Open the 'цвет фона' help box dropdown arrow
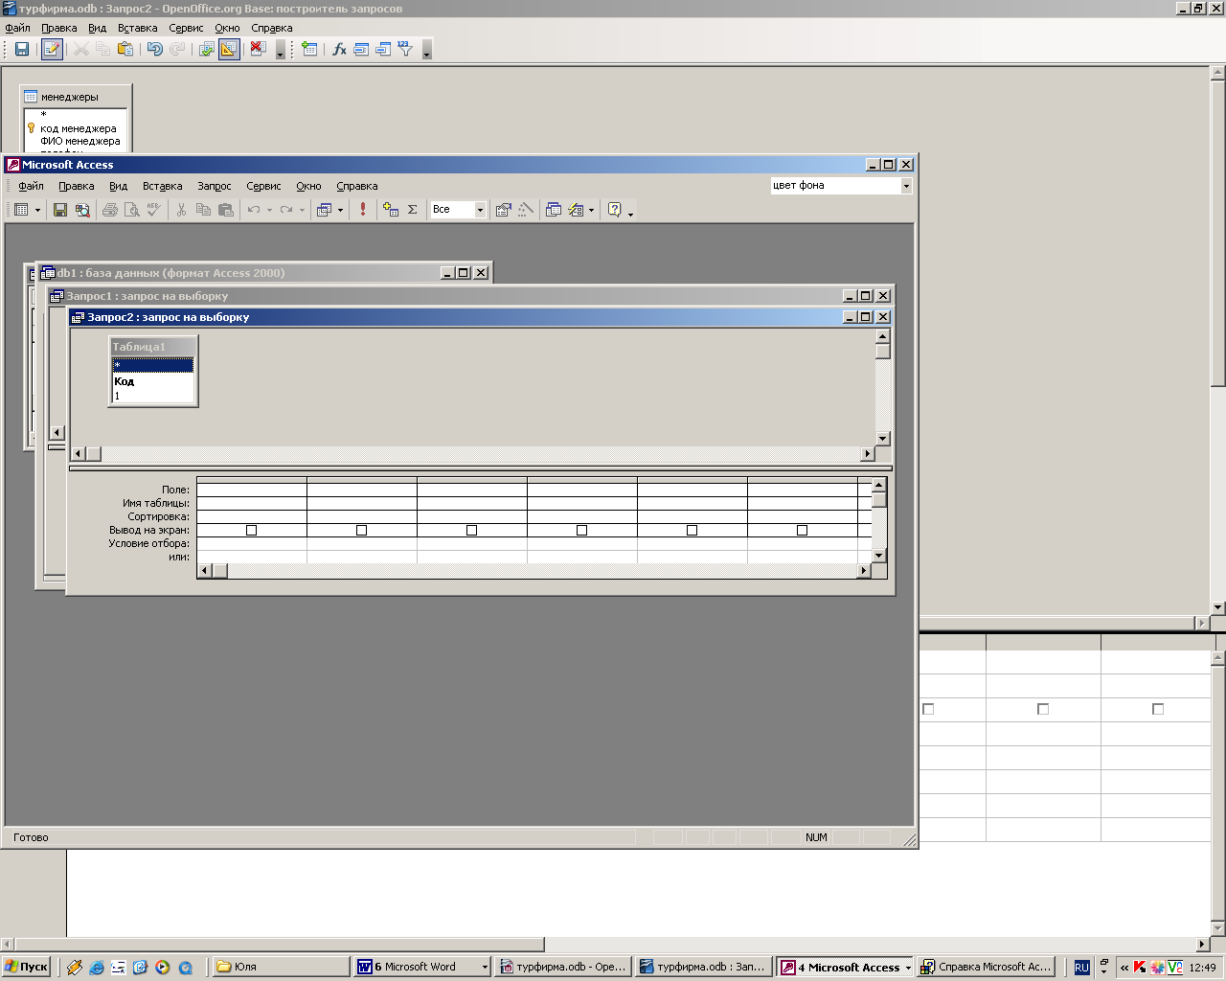The image size is (1226, 981). tap(906, 186)
